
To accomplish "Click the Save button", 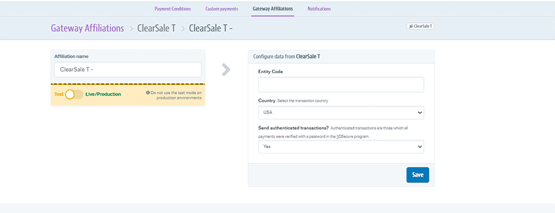I will tap(418, 175).
